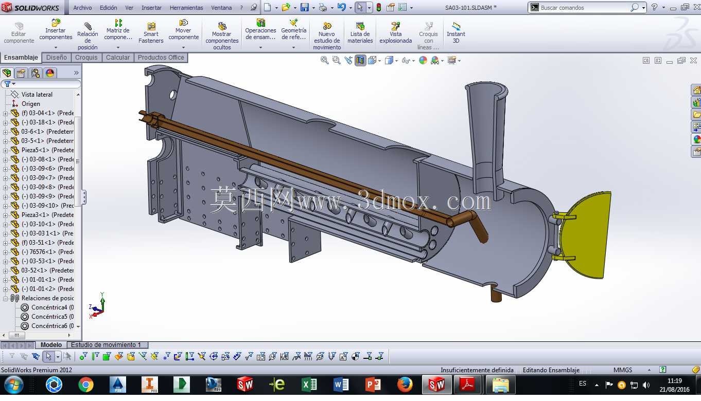Click Vista explosionada tool

[x=396, y=33]
